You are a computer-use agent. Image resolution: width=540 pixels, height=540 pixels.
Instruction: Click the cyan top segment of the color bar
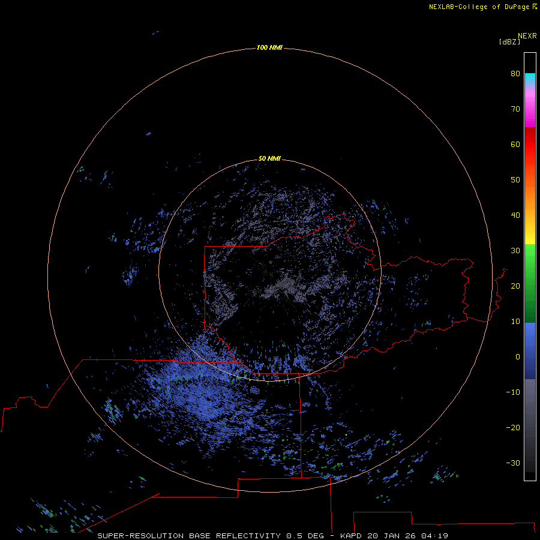530,77
